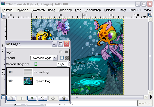Close the Lagen dialog window
Image resolution: width=154 pixels, height=107 pixels.
click(x=66, y=44)
